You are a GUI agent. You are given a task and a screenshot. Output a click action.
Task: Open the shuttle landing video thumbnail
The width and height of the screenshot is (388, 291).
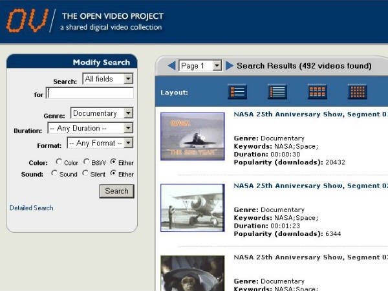coord(193,136)
